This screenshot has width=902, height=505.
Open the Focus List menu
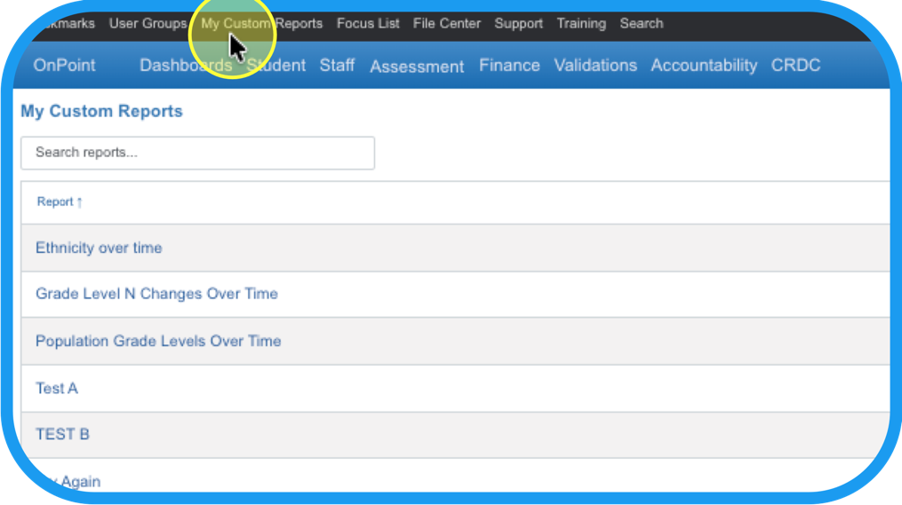coord(368,24)
